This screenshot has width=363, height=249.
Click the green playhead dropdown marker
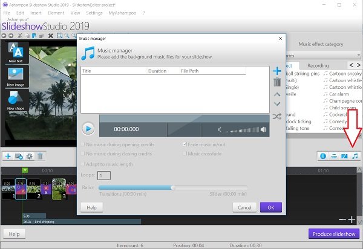click(x=25, y=170)
